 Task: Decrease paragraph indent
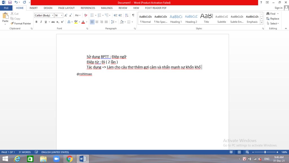pyautogui.click(x=115, y=15)
